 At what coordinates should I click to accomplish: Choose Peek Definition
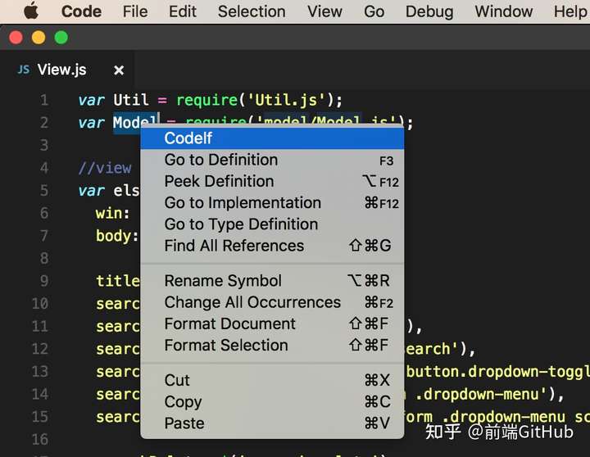click(x=272, y=181)
